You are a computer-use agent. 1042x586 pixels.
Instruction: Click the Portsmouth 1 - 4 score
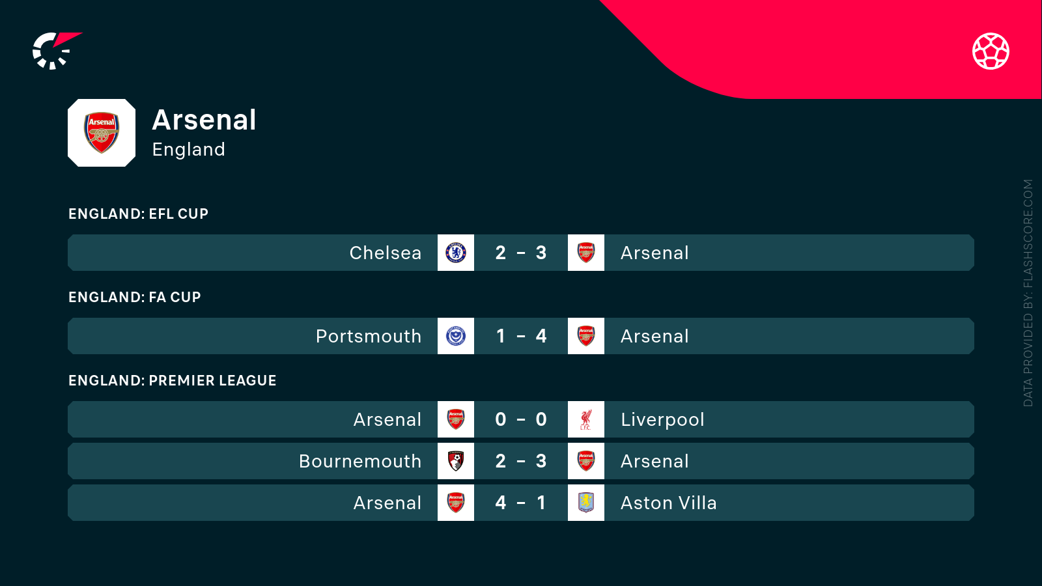pos(521,336)
